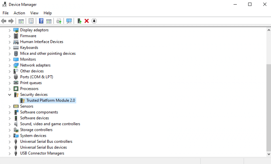Expand the Other devices node
This screenshot has width=271, height=164.
click(x=10, y=71)
